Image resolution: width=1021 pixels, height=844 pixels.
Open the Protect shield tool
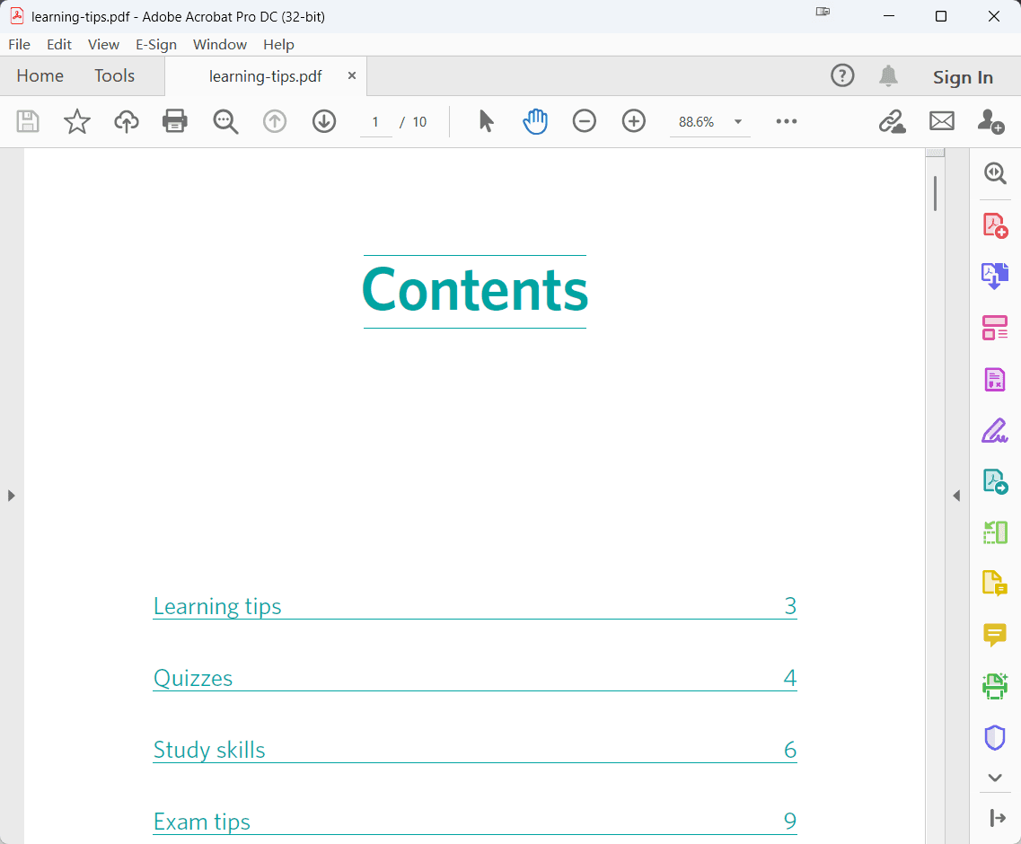(995, 738)
